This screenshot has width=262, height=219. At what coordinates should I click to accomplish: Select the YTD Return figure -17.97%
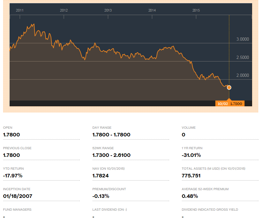click(13, 176)
